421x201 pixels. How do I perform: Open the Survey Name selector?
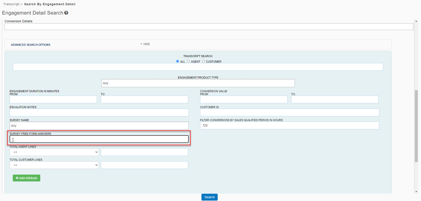pos(99,126)
